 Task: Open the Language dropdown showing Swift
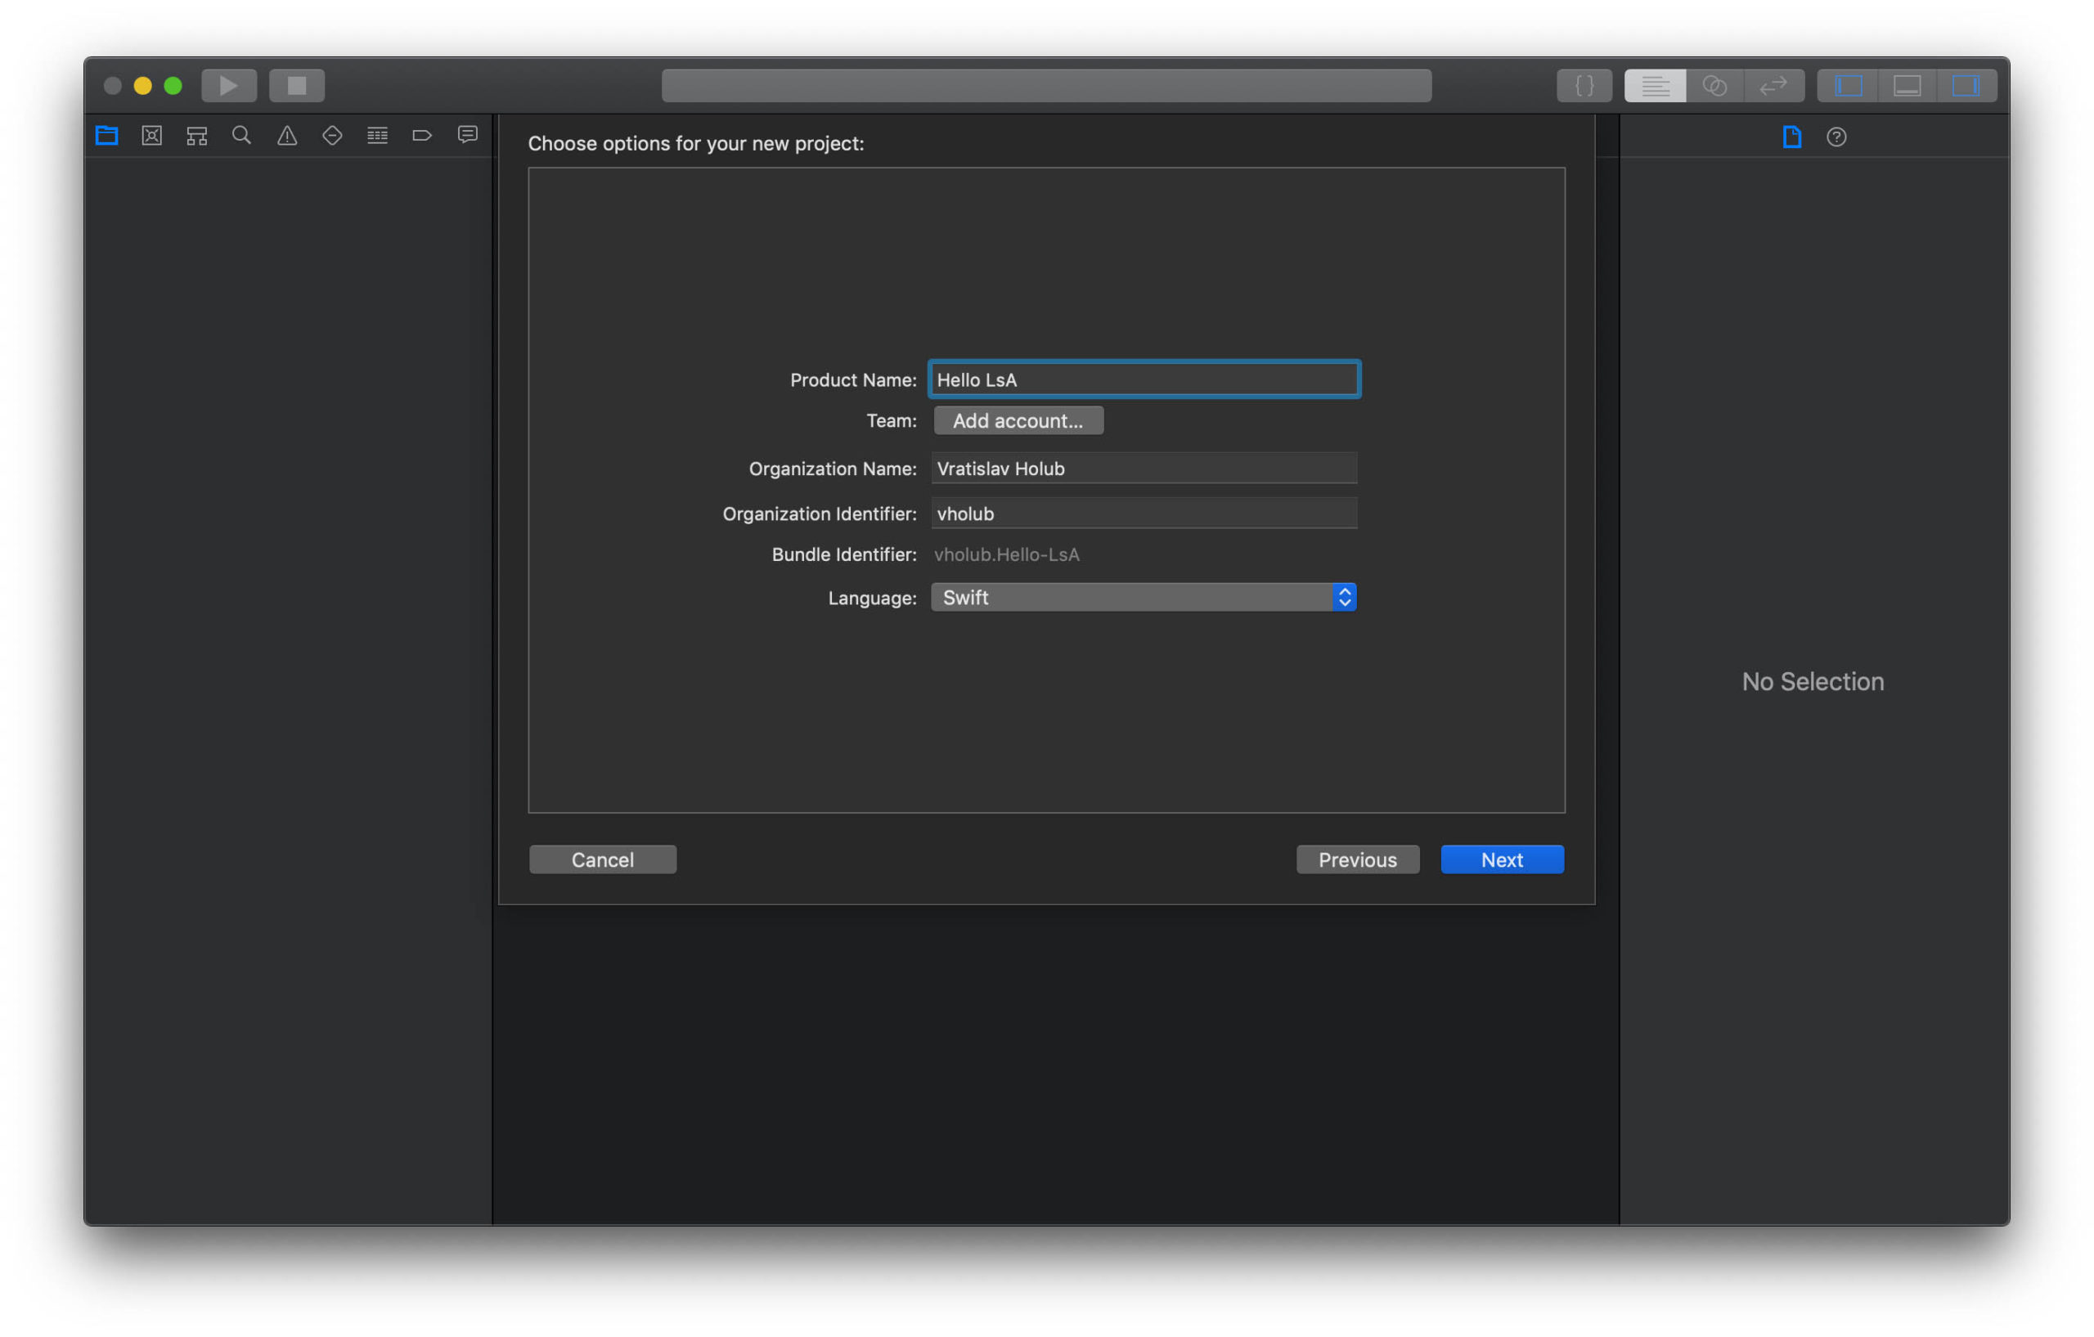point(1144,597)
